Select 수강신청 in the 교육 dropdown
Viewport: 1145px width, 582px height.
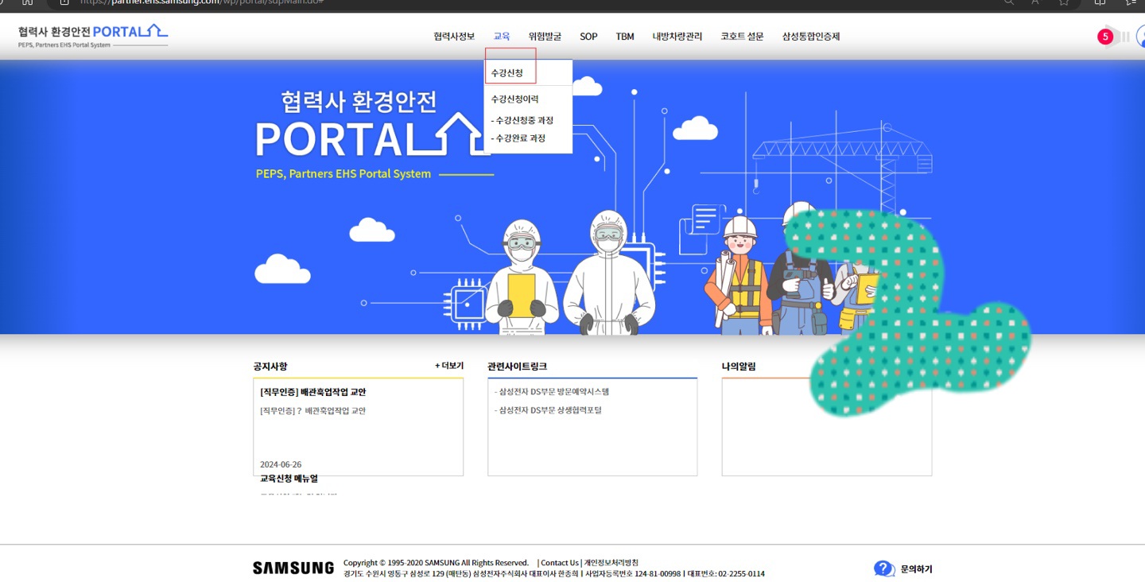point(507,73)
